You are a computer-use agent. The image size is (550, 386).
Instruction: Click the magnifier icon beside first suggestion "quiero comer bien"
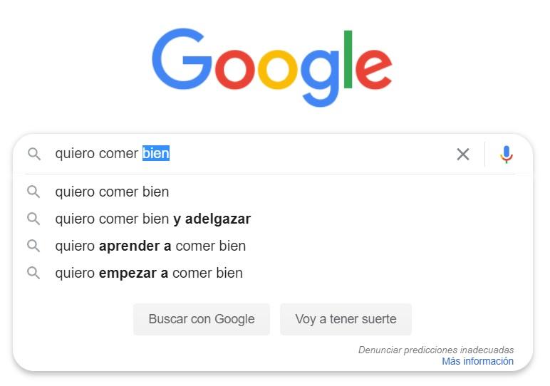pos(33,192)
